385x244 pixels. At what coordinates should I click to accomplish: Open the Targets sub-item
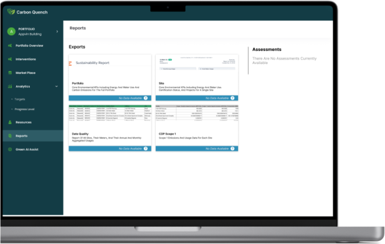point(20,99)
